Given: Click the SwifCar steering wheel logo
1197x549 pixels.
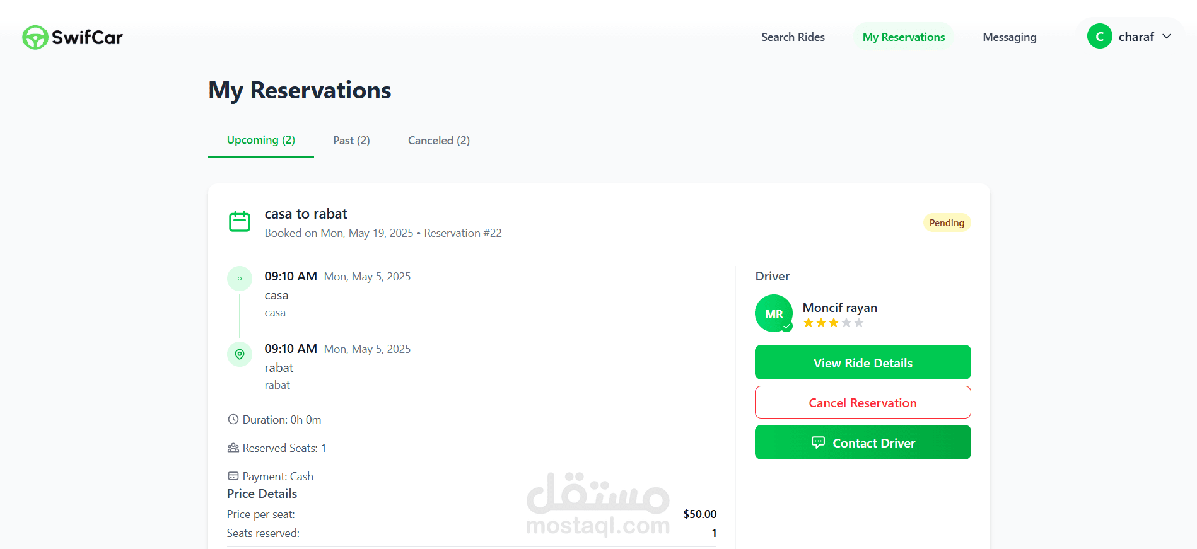Looking at the screenshot, I should click(35, 37).
